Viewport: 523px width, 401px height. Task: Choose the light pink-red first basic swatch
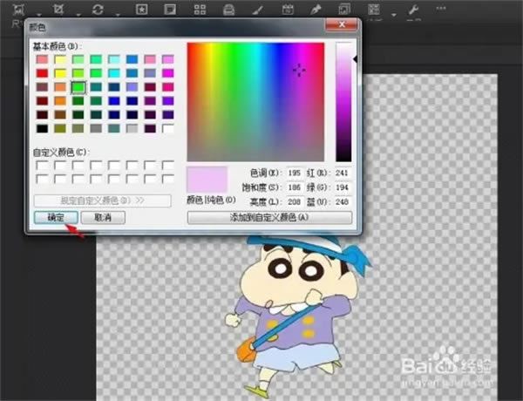point(42,59)
